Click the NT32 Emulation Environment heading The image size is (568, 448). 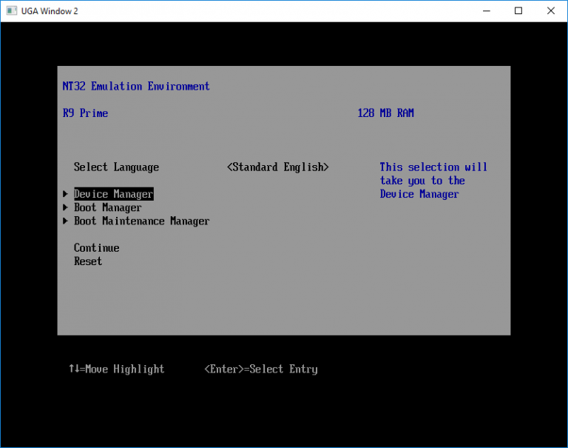pos(136,87)
